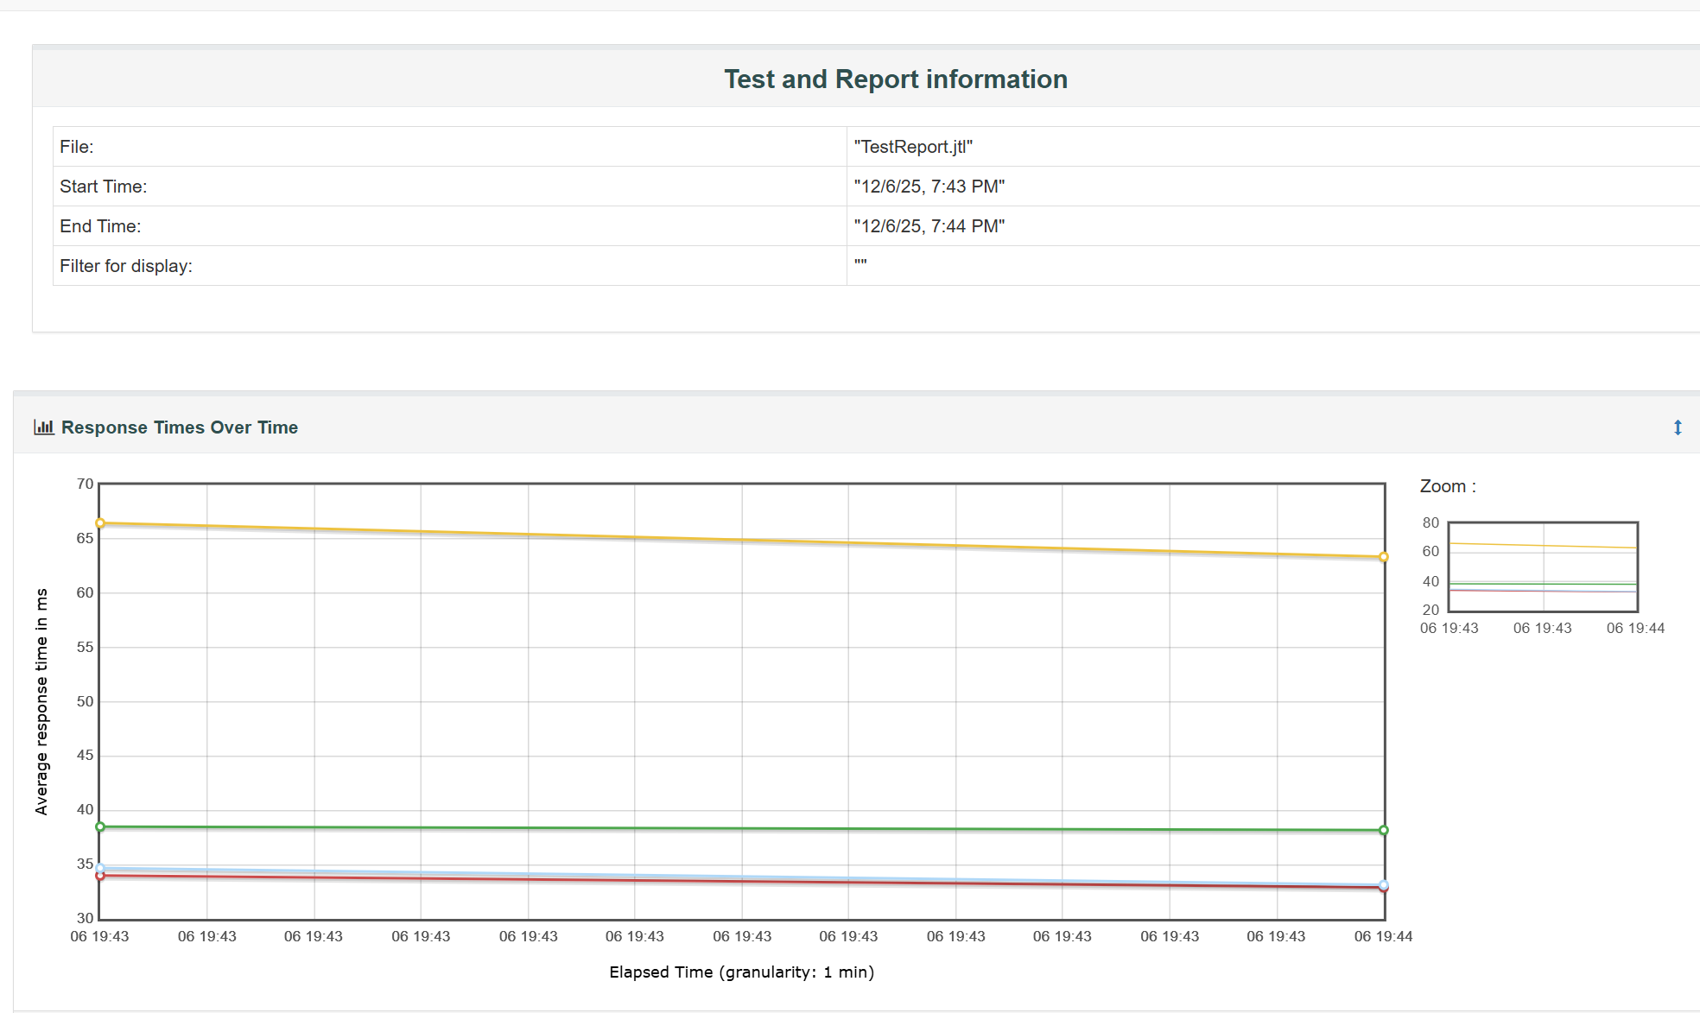This screenshot has height=1013, width=1700.
Task: Collapse the Response Times Over Time panel arrow
Action: pos(1677,427)
